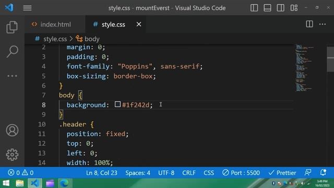The image size is (334, 188).
Task: Open the errors and warnings status indicator
Action: [x=21, y=173]
